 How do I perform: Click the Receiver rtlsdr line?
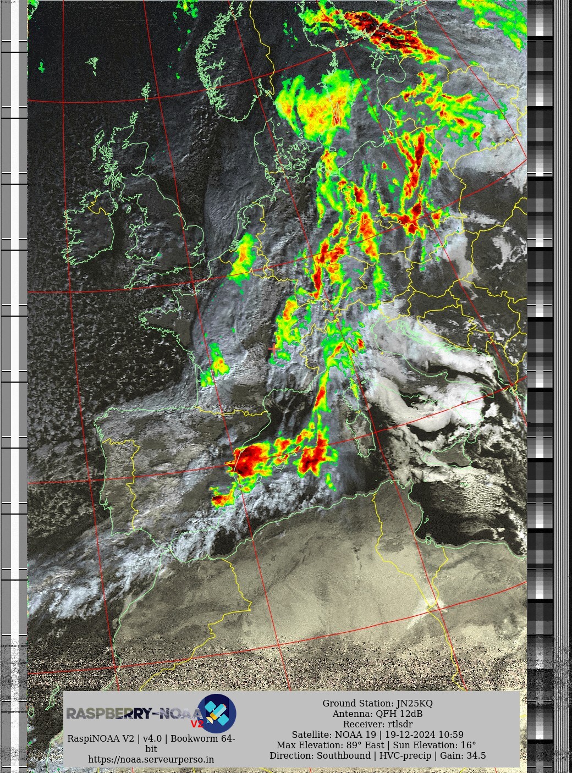point(377,724)
